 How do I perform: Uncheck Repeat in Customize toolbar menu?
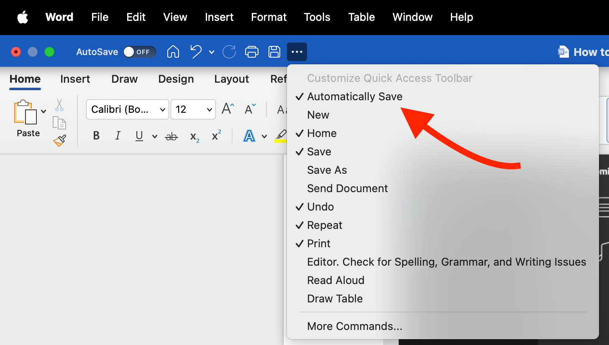(x=325, y=225)
